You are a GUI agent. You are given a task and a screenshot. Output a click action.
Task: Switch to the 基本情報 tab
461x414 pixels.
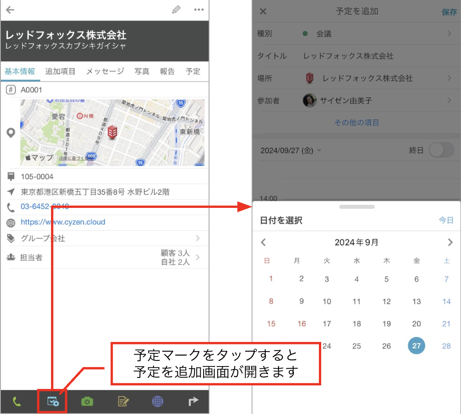[20, 71]
